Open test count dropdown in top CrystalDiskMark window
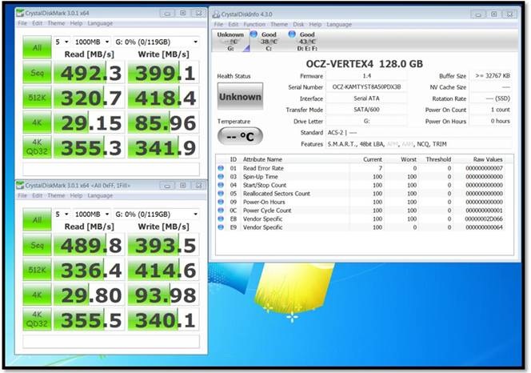 pyautogui.click(x=62, y=42)
